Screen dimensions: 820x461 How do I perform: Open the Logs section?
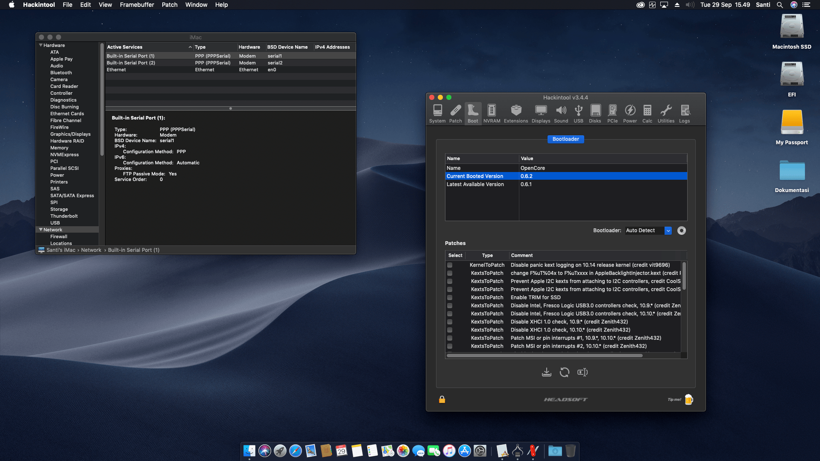tap(684, 113)
